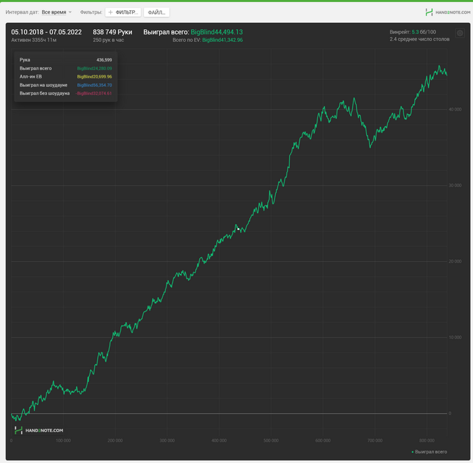This screenshot has height=463, width=473.
Task: Click the '250 рук в час' text
Action: click(108, 40)
